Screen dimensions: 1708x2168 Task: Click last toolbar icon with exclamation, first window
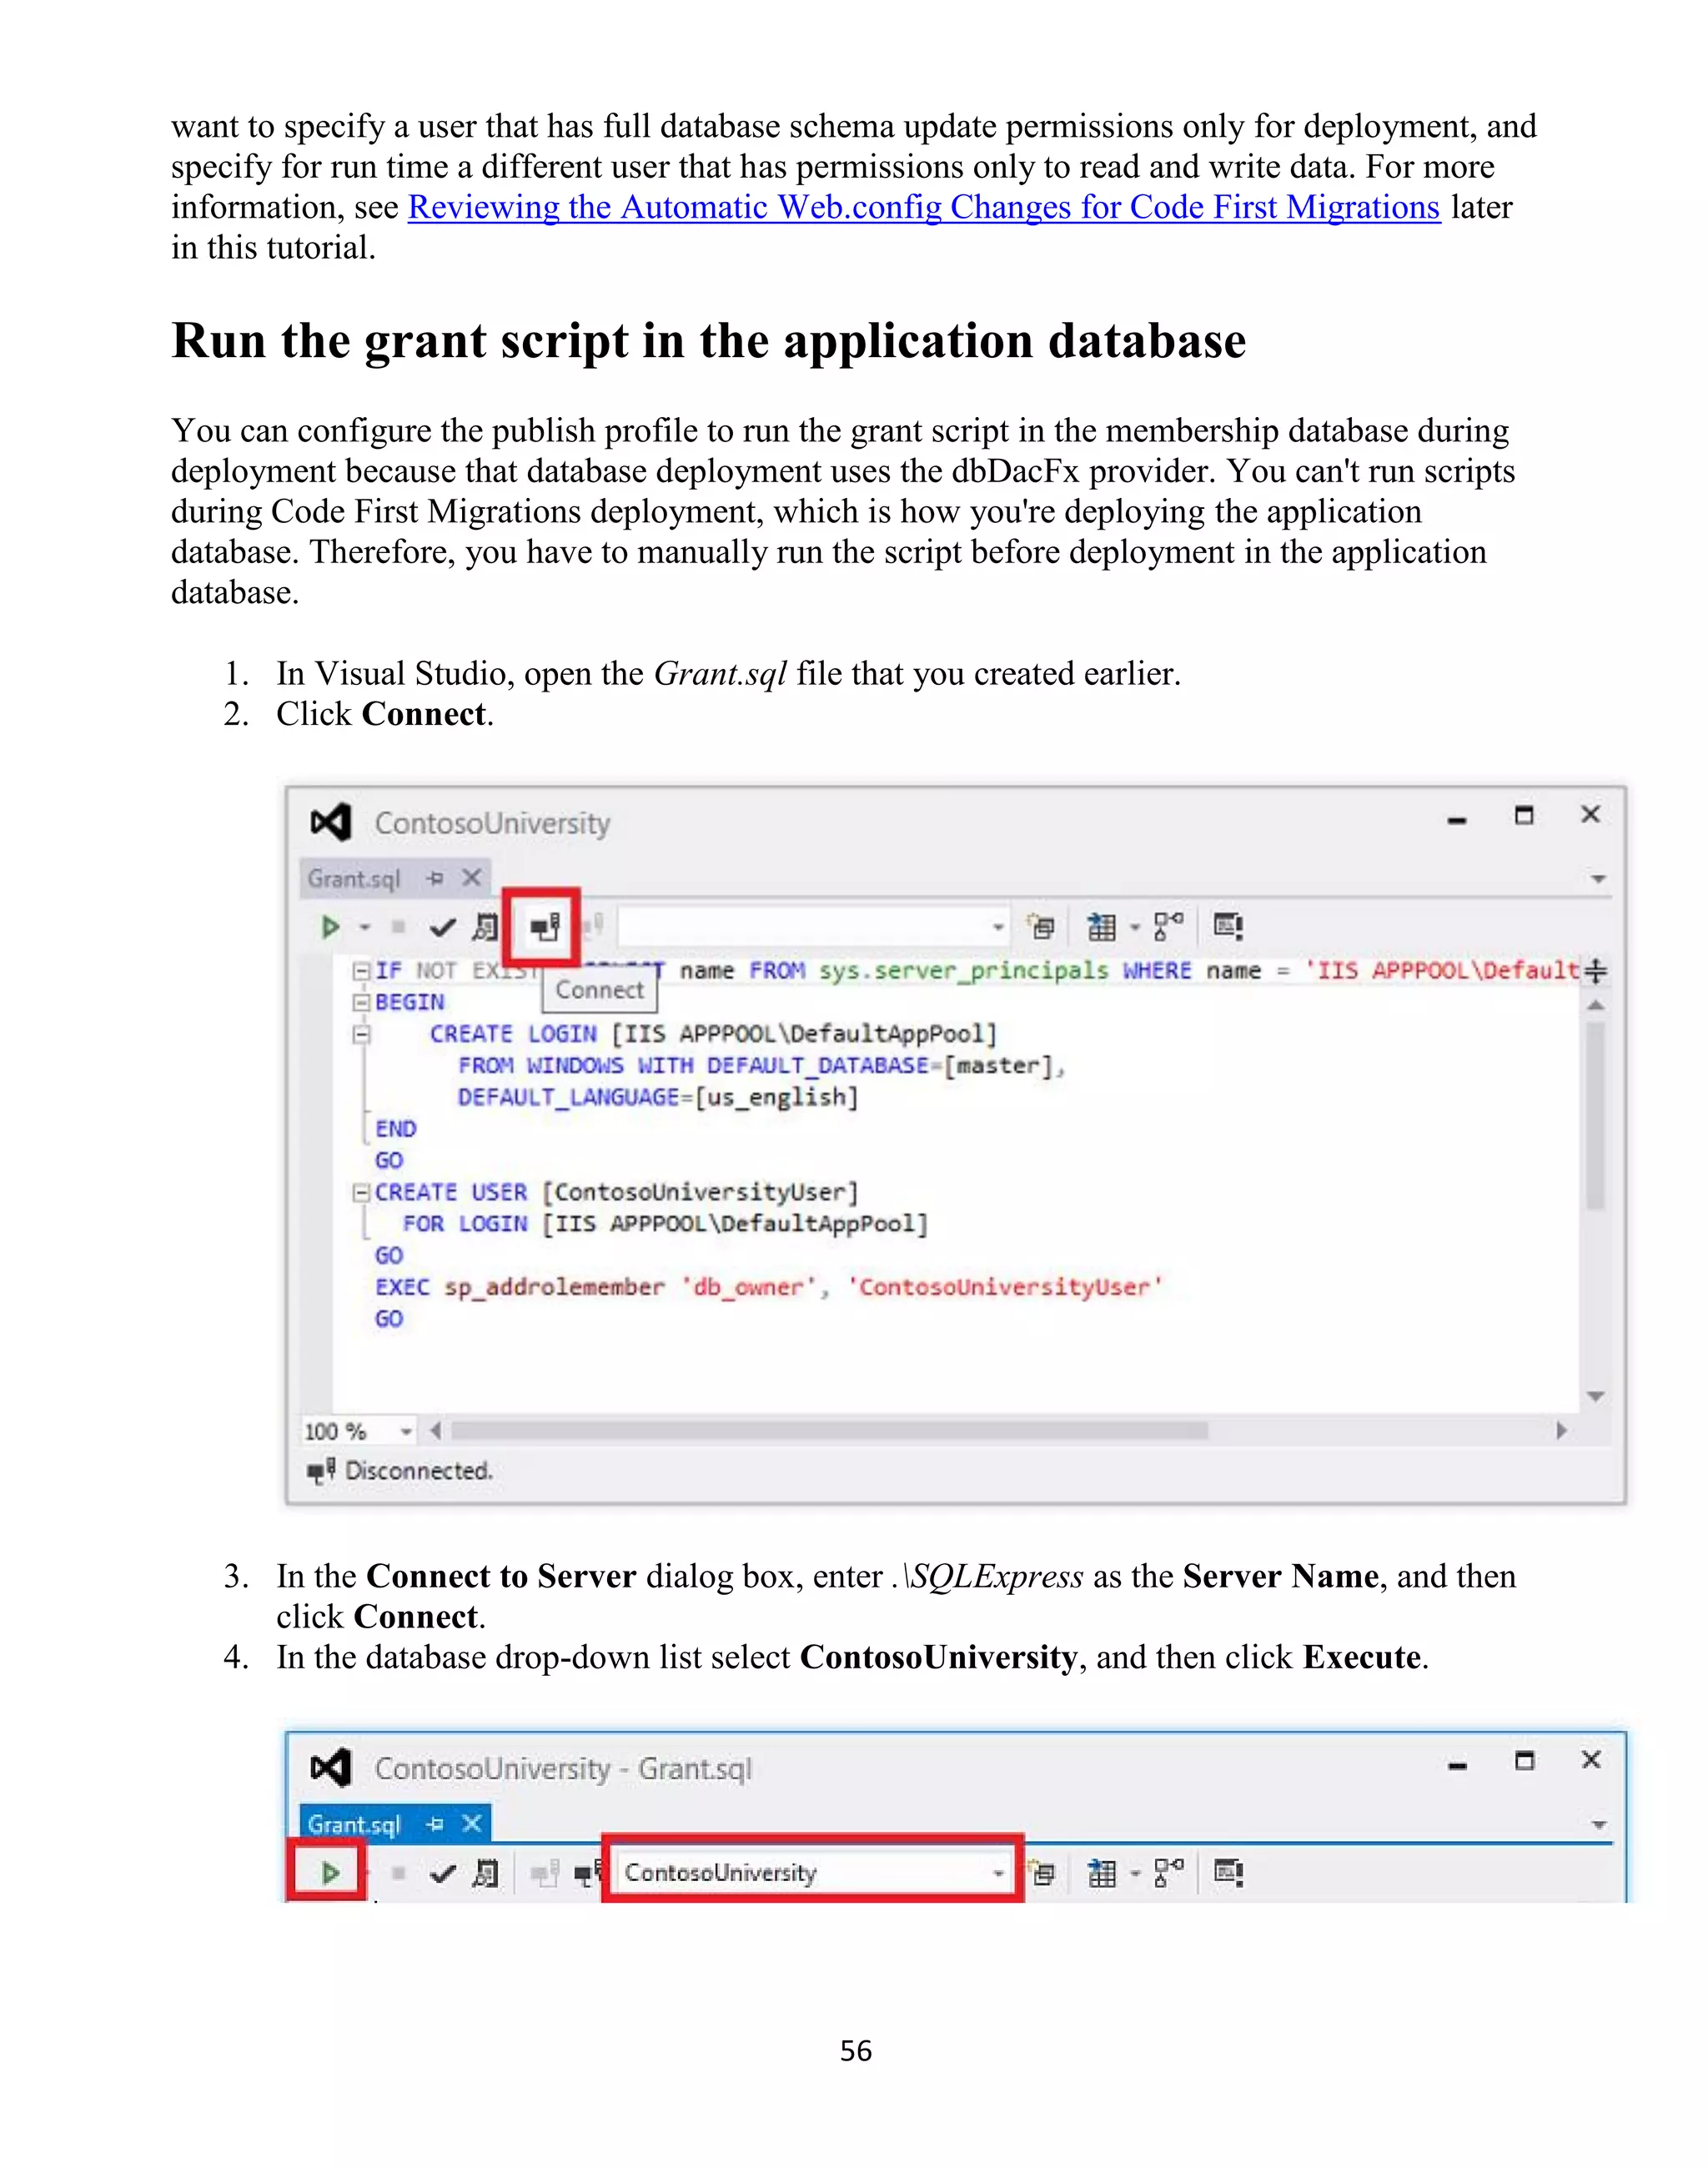click(x=1228, y=926)
